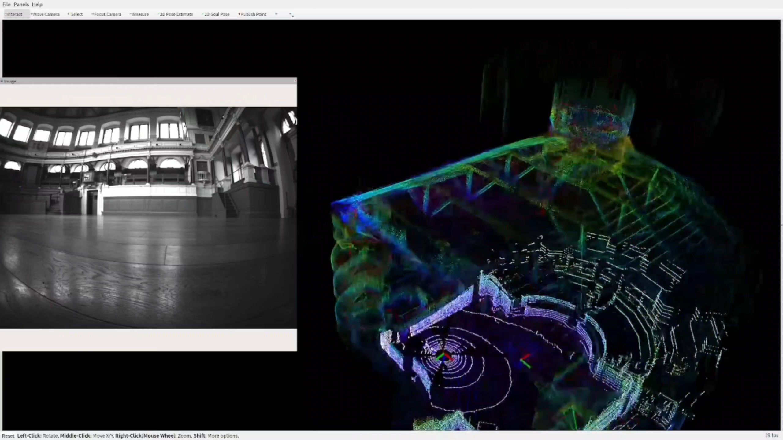Click the grayscale camera image view

coord(148,218)
